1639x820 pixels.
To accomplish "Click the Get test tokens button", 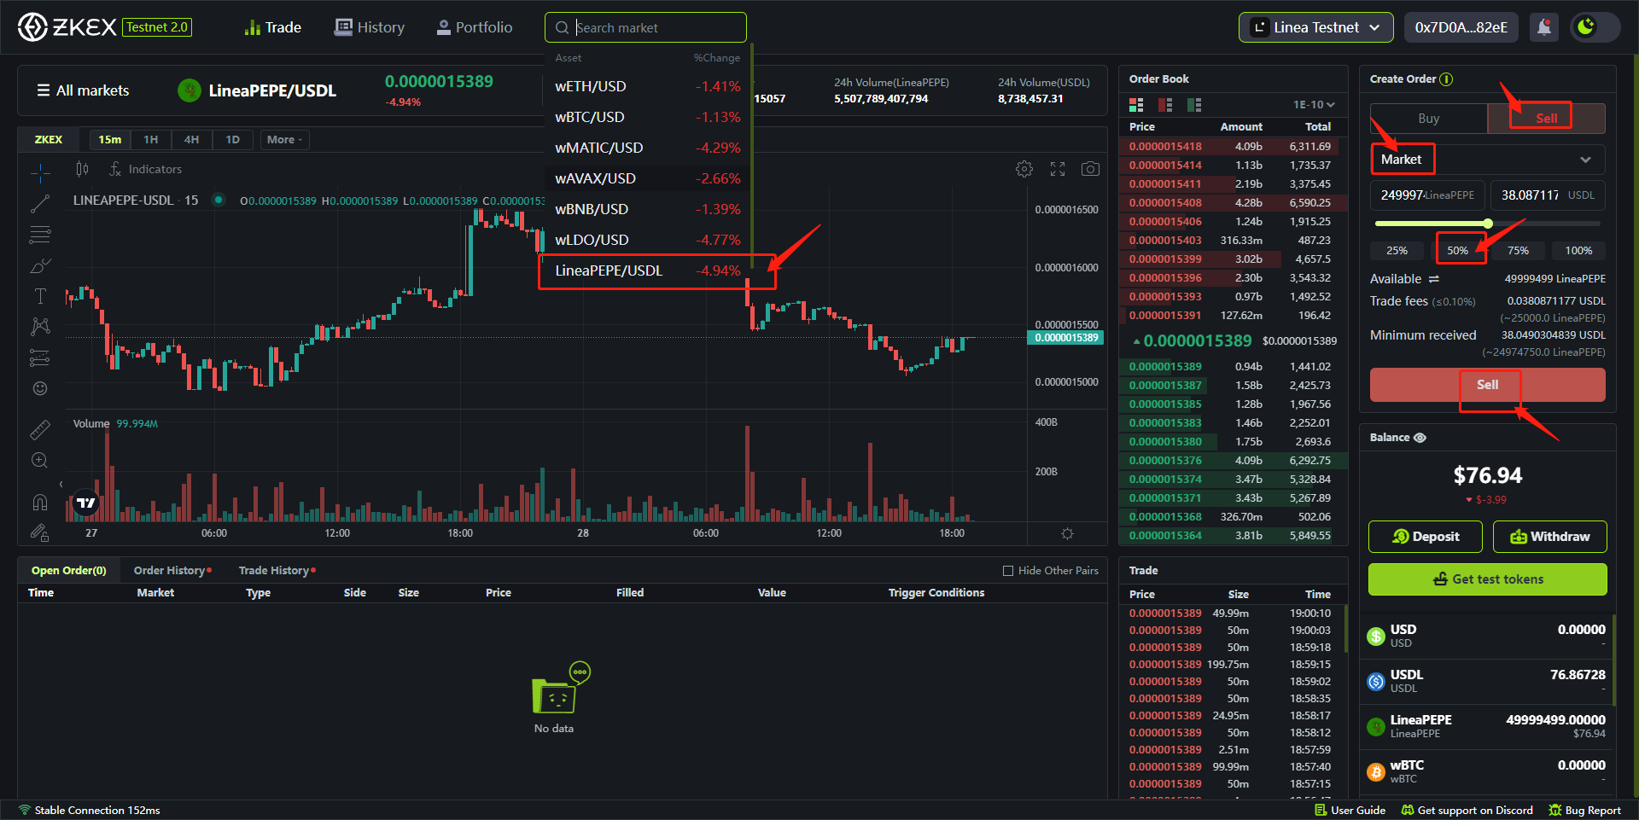I will (x=1487, y=579).
